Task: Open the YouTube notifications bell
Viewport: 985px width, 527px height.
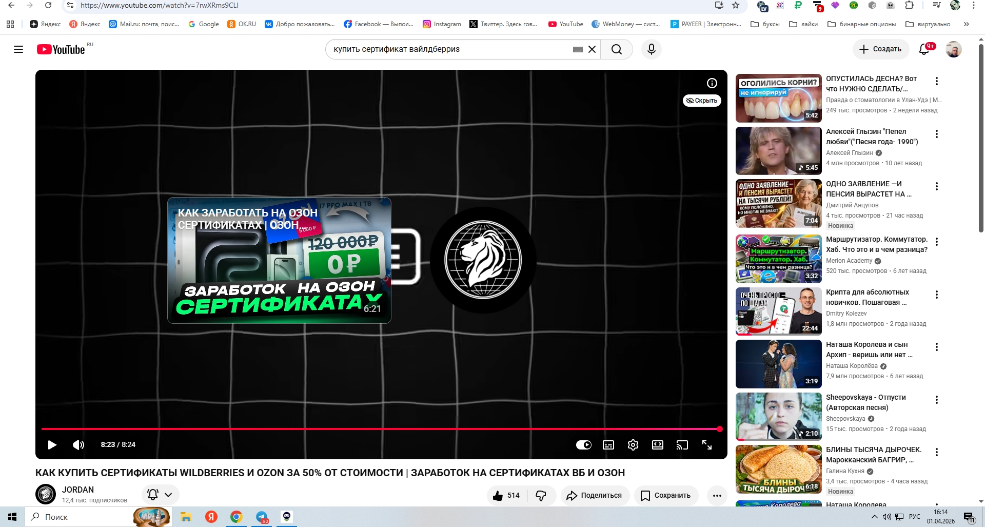Action: click(x=924, y=49)
